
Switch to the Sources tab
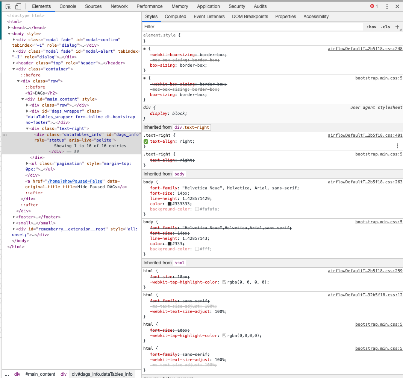click(93, 6)
